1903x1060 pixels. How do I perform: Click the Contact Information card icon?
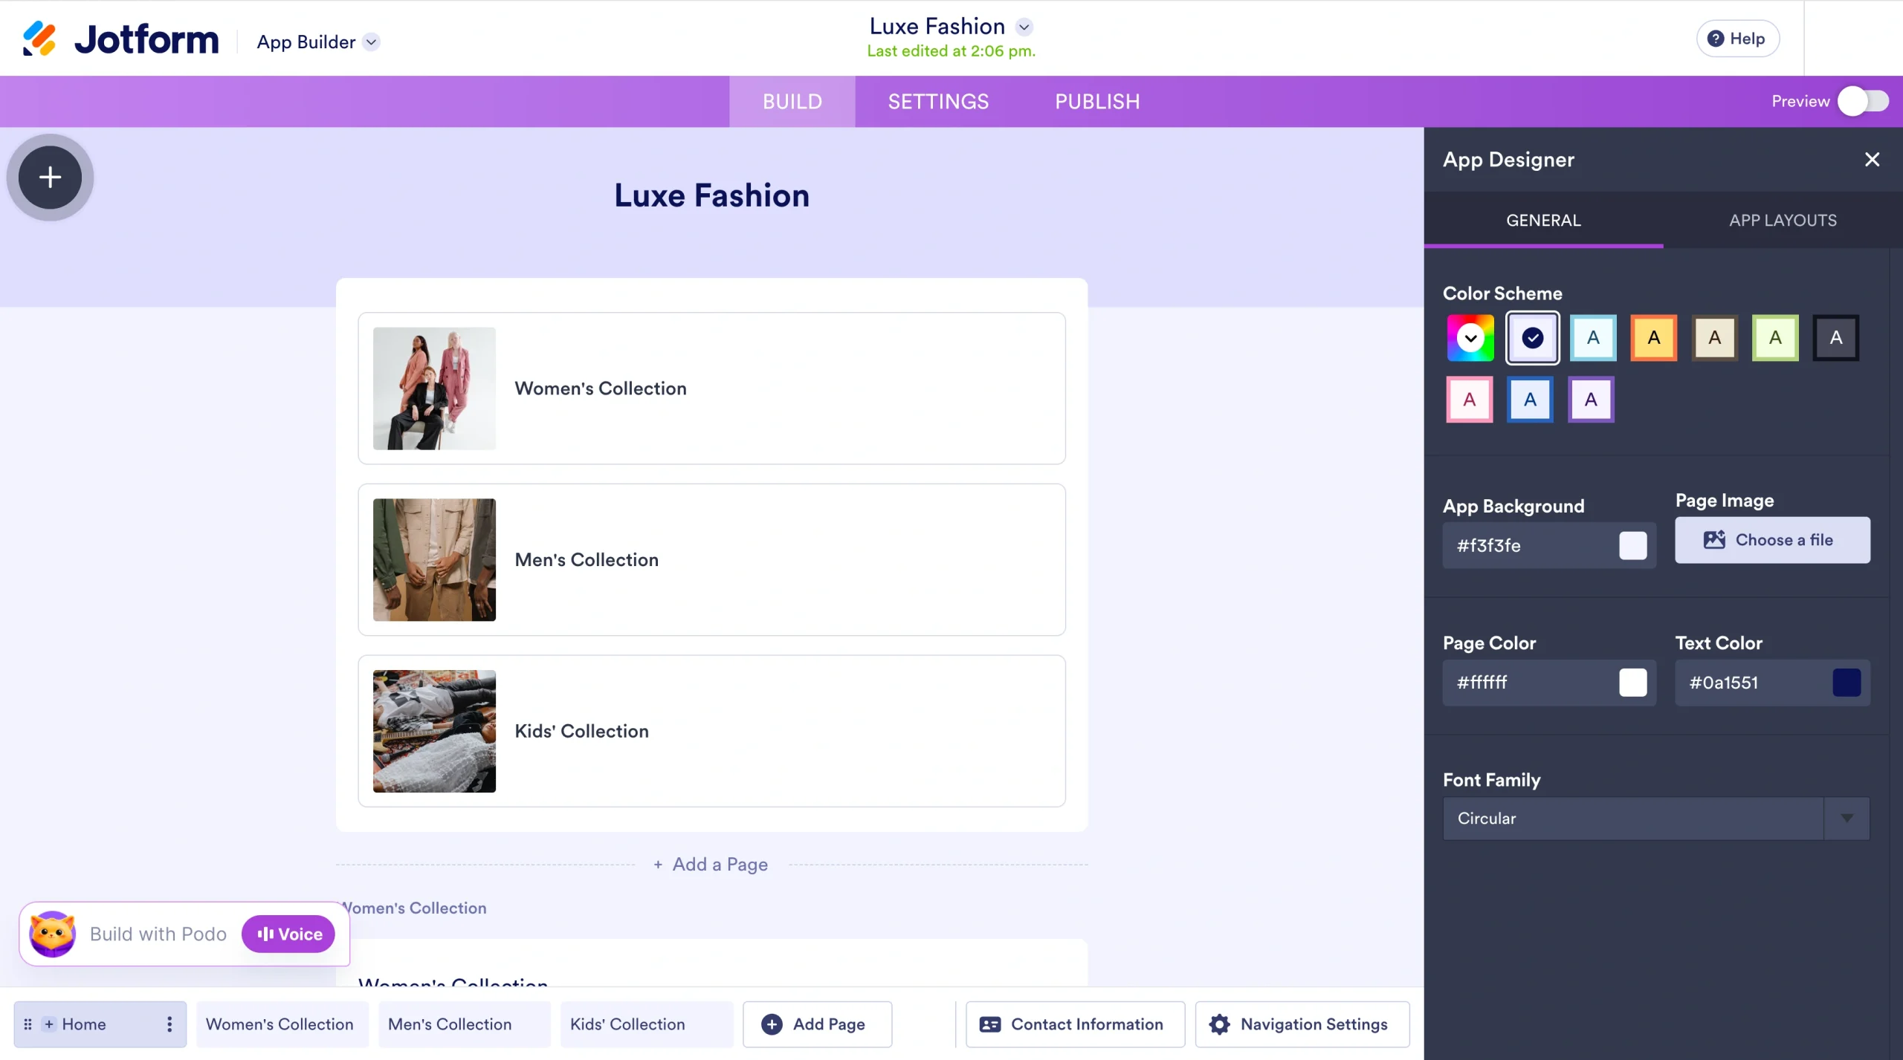click(x=989, y=1024)
